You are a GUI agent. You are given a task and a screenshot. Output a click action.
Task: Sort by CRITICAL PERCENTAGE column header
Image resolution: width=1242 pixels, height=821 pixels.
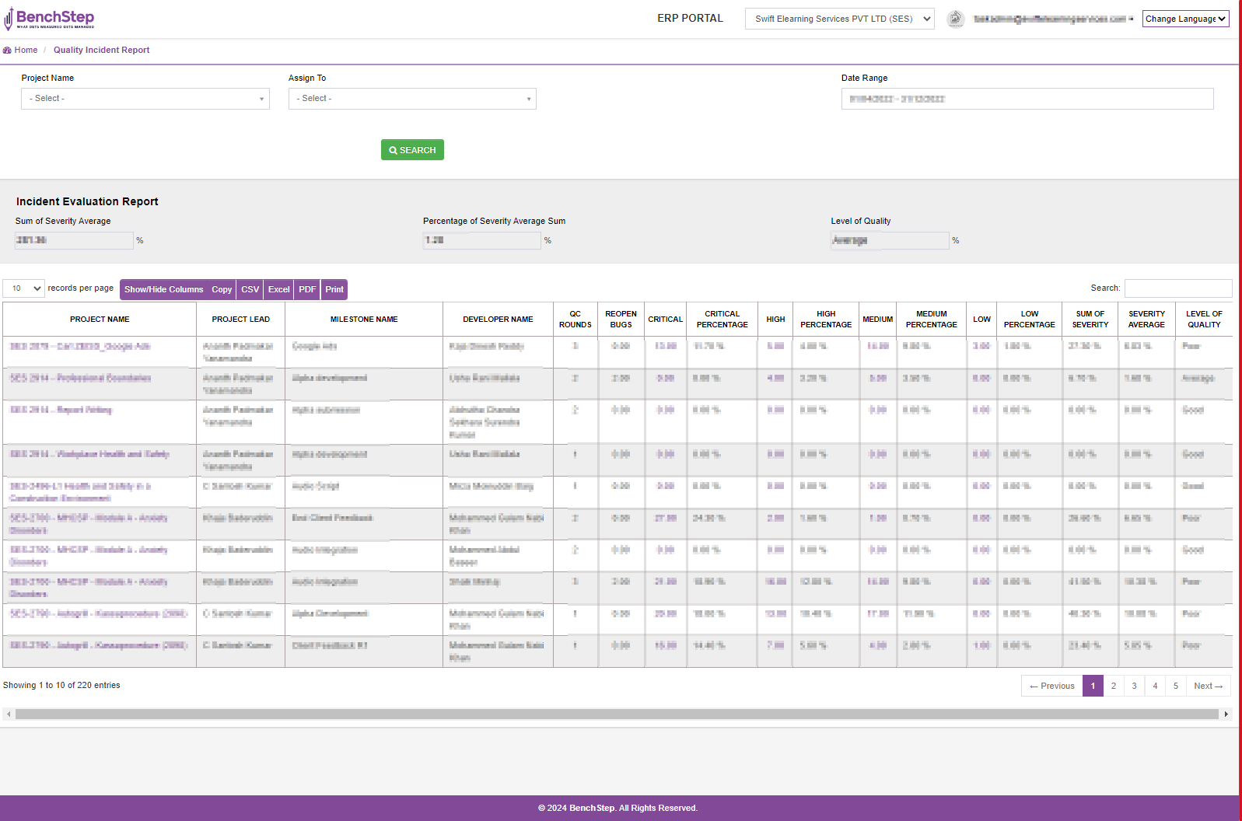722,320
